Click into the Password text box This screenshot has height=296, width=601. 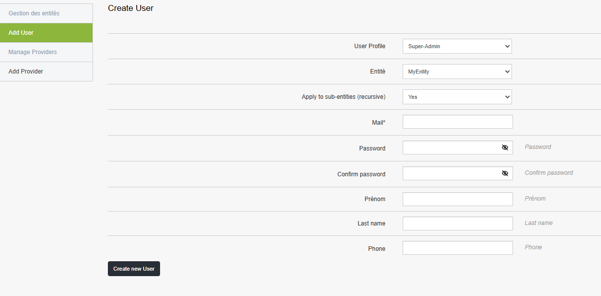pyautogui.click(x=450, y=148)
